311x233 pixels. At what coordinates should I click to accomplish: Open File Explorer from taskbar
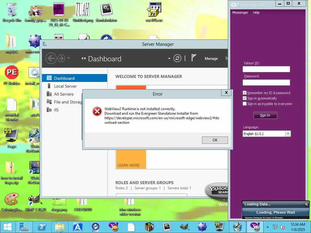(x=60, y=227)
